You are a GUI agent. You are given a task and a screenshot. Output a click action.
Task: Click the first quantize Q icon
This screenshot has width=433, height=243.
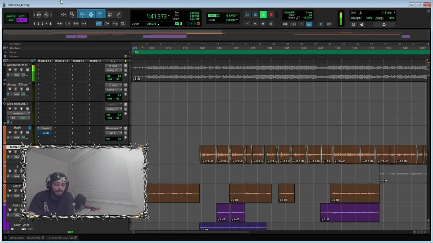[354, 24]
